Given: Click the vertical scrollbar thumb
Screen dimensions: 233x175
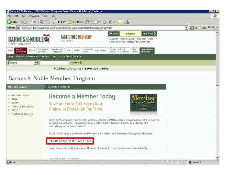Looking at the screenshot, I should coord(217,60).
